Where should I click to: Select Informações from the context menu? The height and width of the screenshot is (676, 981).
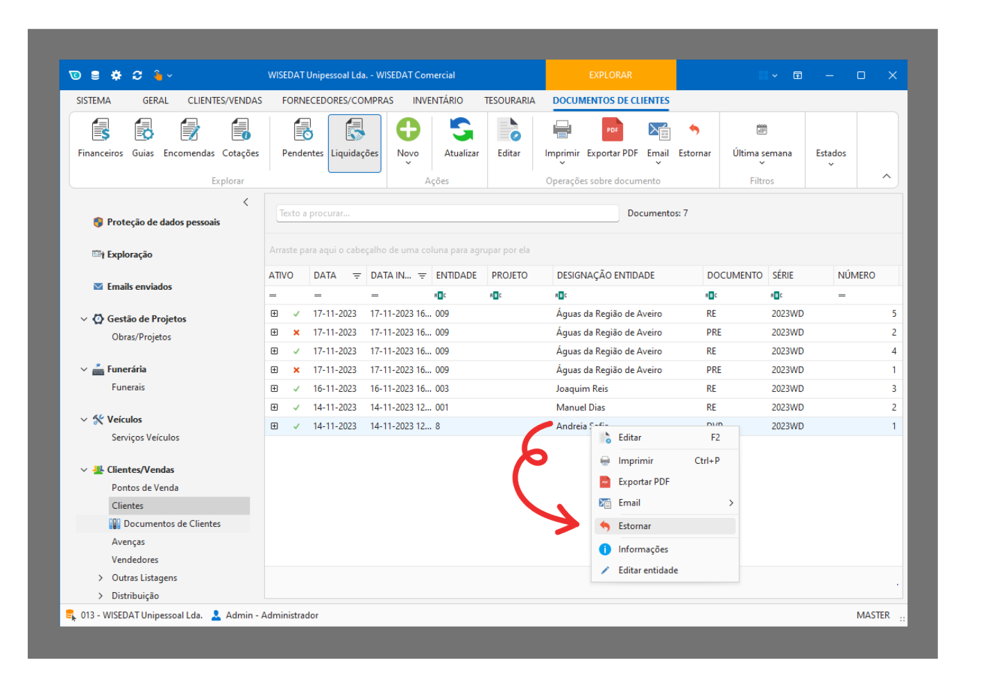coord(643,549)
